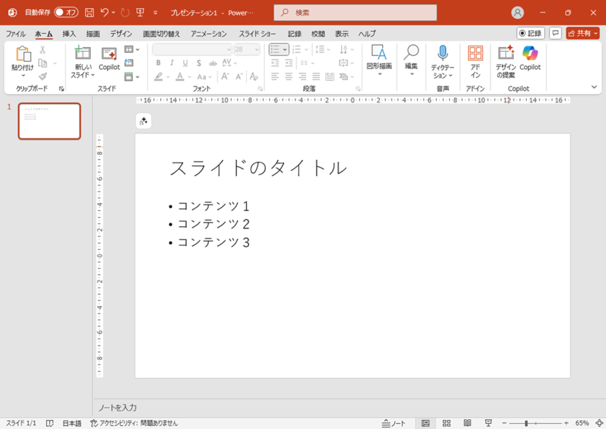606x429 pixels.
Task: Toggle the AutoSave switch
Action: 66,12
